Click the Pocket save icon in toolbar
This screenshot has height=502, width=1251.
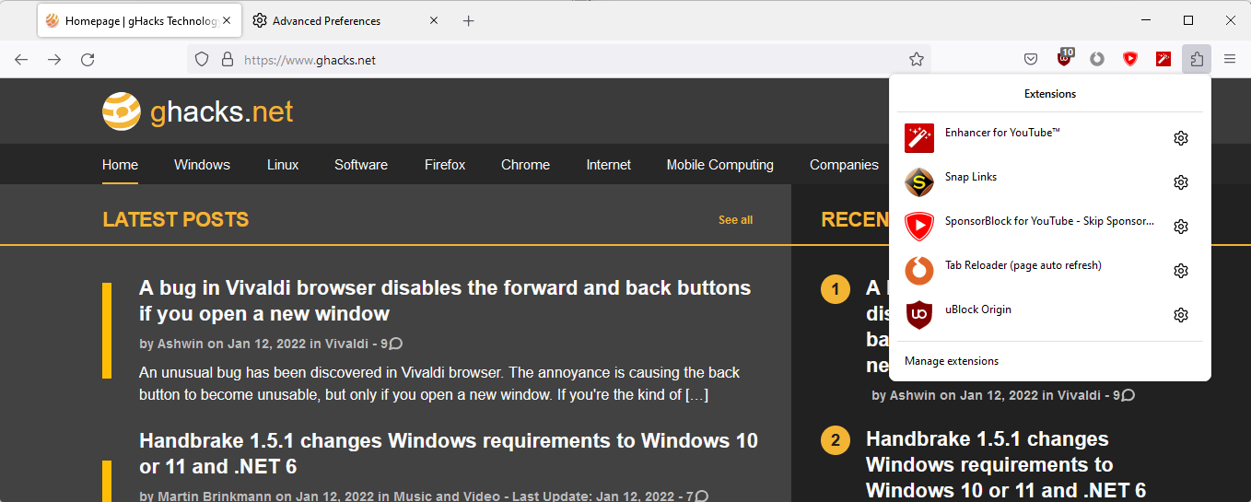coord(1031,59)
